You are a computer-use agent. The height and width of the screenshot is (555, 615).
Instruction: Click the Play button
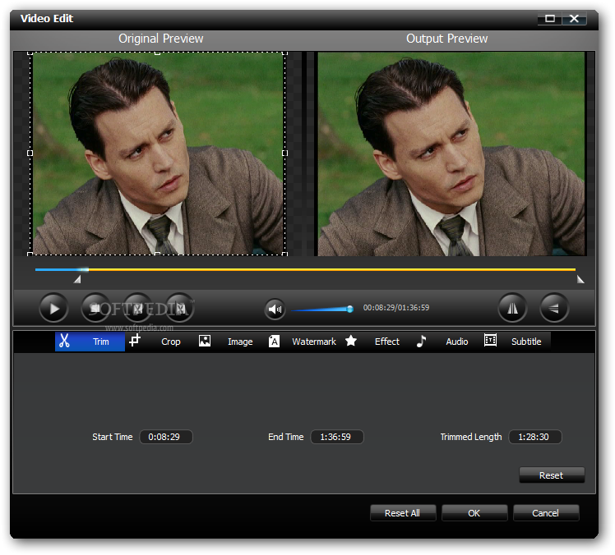coord(53,308)
